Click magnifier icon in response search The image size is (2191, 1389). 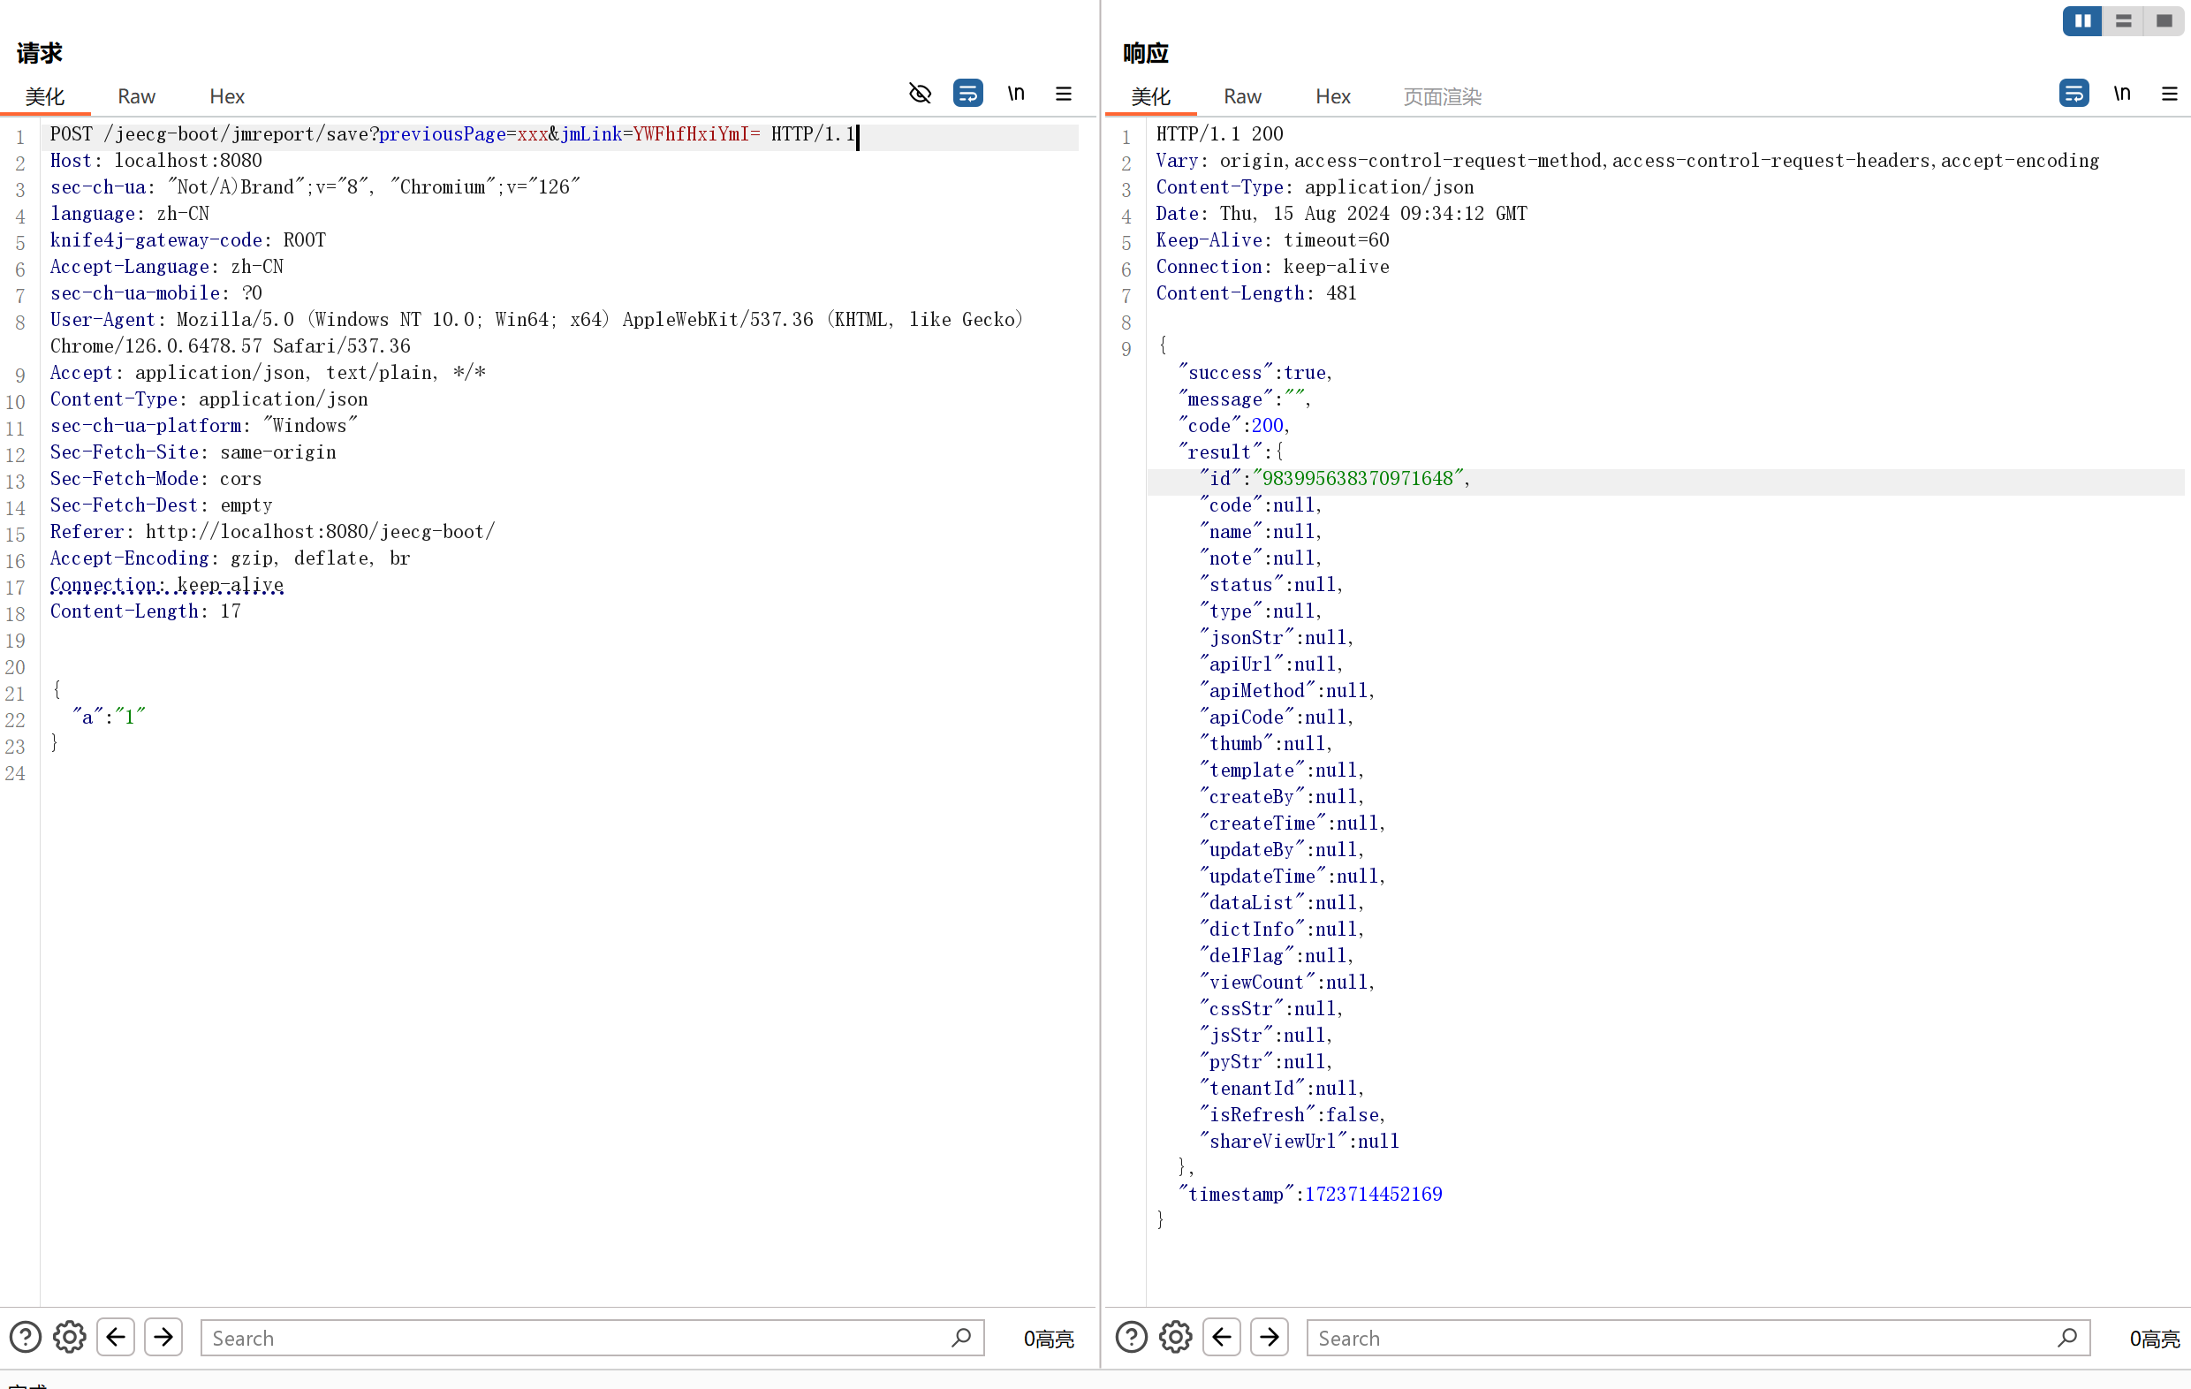[2067, 1337]
